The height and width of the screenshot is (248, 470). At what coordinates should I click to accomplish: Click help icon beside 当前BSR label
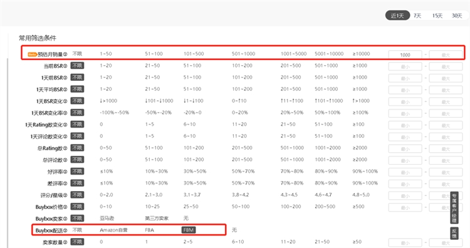(x=65, y=66)
